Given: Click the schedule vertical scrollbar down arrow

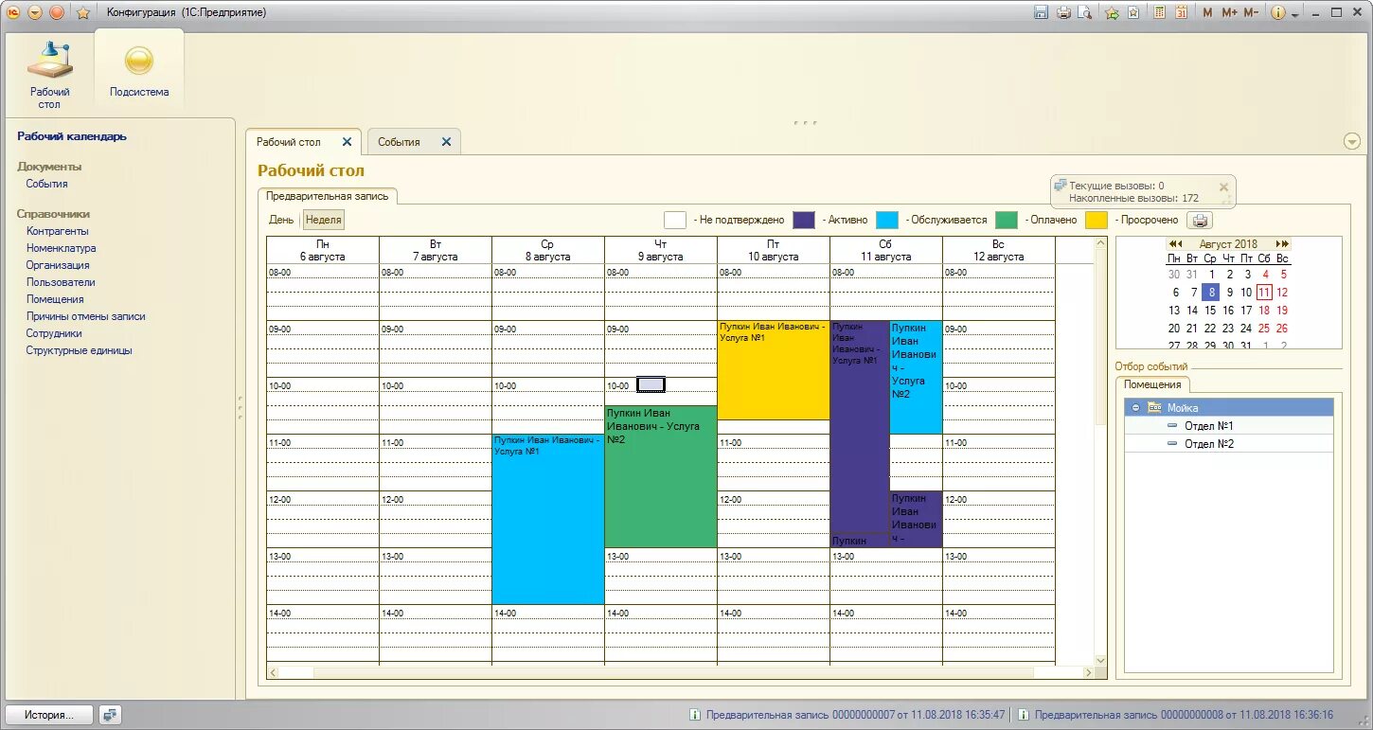Looking at the screenshot, I should click(x=1099, y=659).
